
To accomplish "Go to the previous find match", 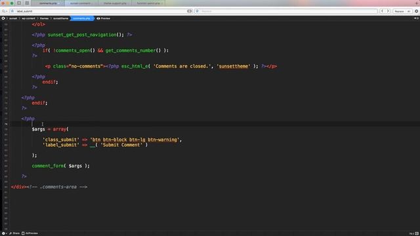I will point(382,11).
